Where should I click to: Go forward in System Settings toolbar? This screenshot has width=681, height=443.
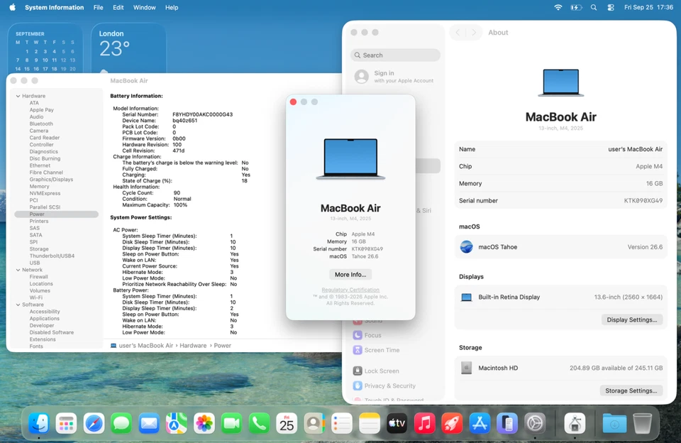point(474,33)
